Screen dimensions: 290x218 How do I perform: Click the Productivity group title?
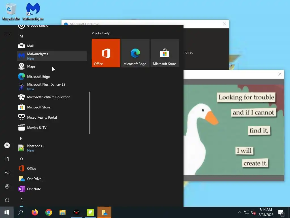[101, 33]
